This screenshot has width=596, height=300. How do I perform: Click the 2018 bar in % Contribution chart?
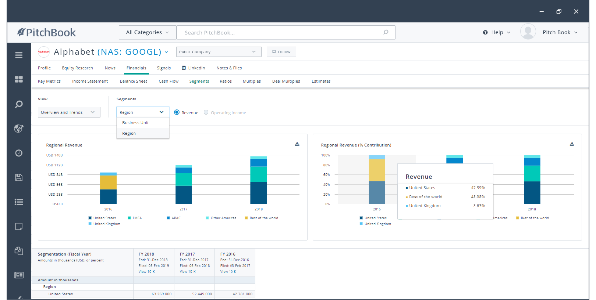coord(532,179)
